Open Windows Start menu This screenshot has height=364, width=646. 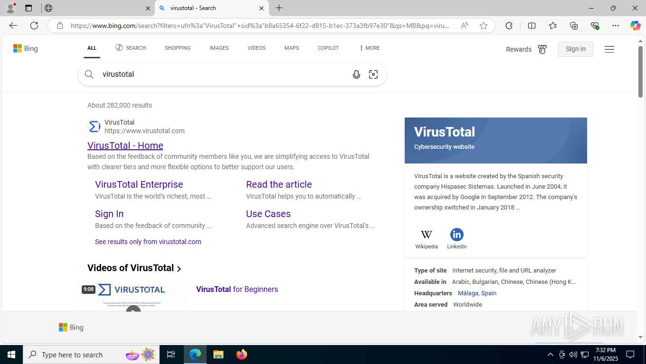pos(11,355)
